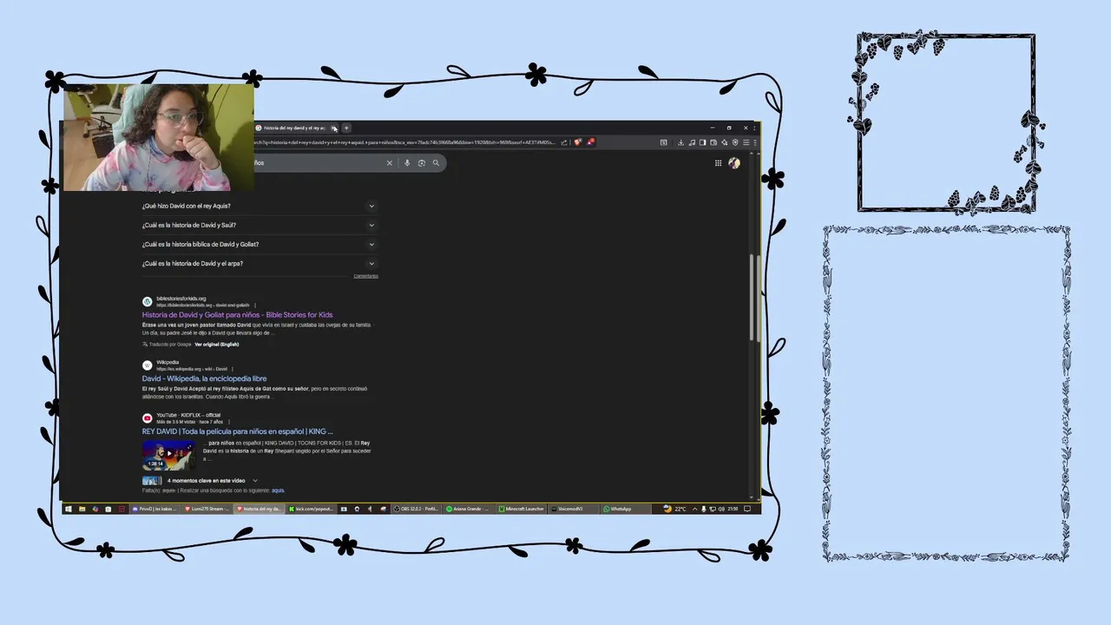Submit search with the magnifying glass icon

coord(436,162)
